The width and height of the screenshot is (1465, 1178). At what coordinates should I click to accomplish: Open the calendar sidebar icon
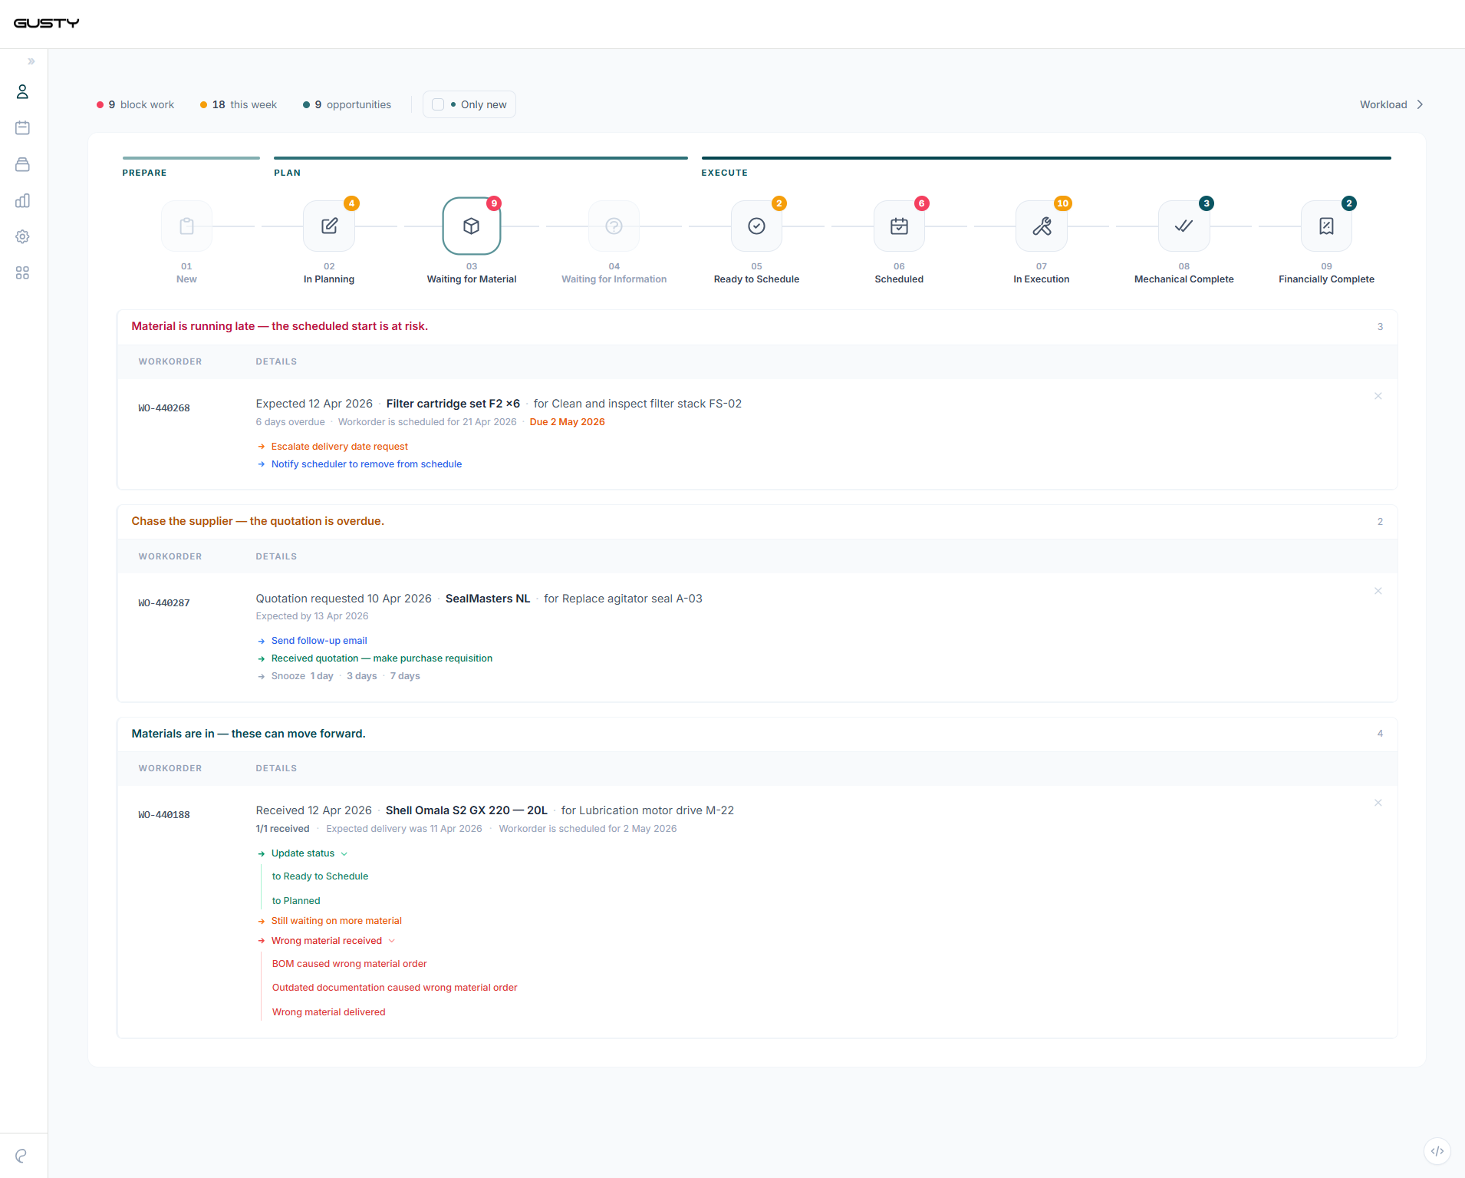(22, 128)
